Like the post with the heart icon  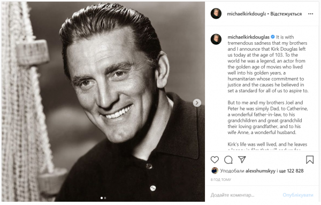click(x=215, y=160)
